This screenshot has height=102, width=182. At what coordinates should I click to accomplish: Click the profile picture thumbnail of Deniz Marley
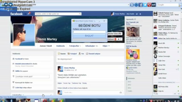(x=24, y=35)
